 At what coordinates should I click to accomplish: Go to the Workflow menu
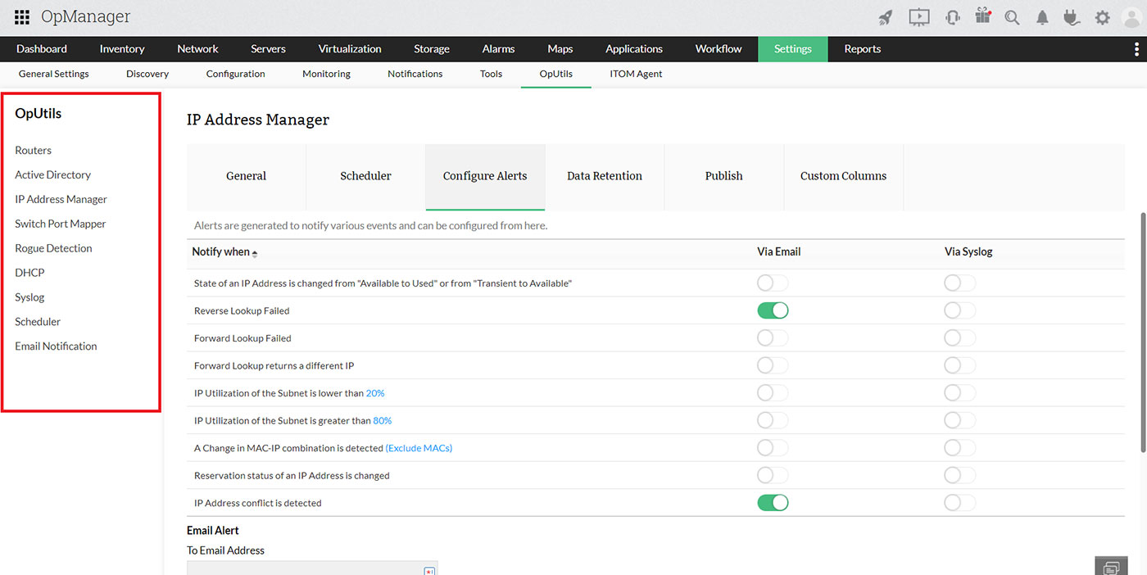coord(719,49)
